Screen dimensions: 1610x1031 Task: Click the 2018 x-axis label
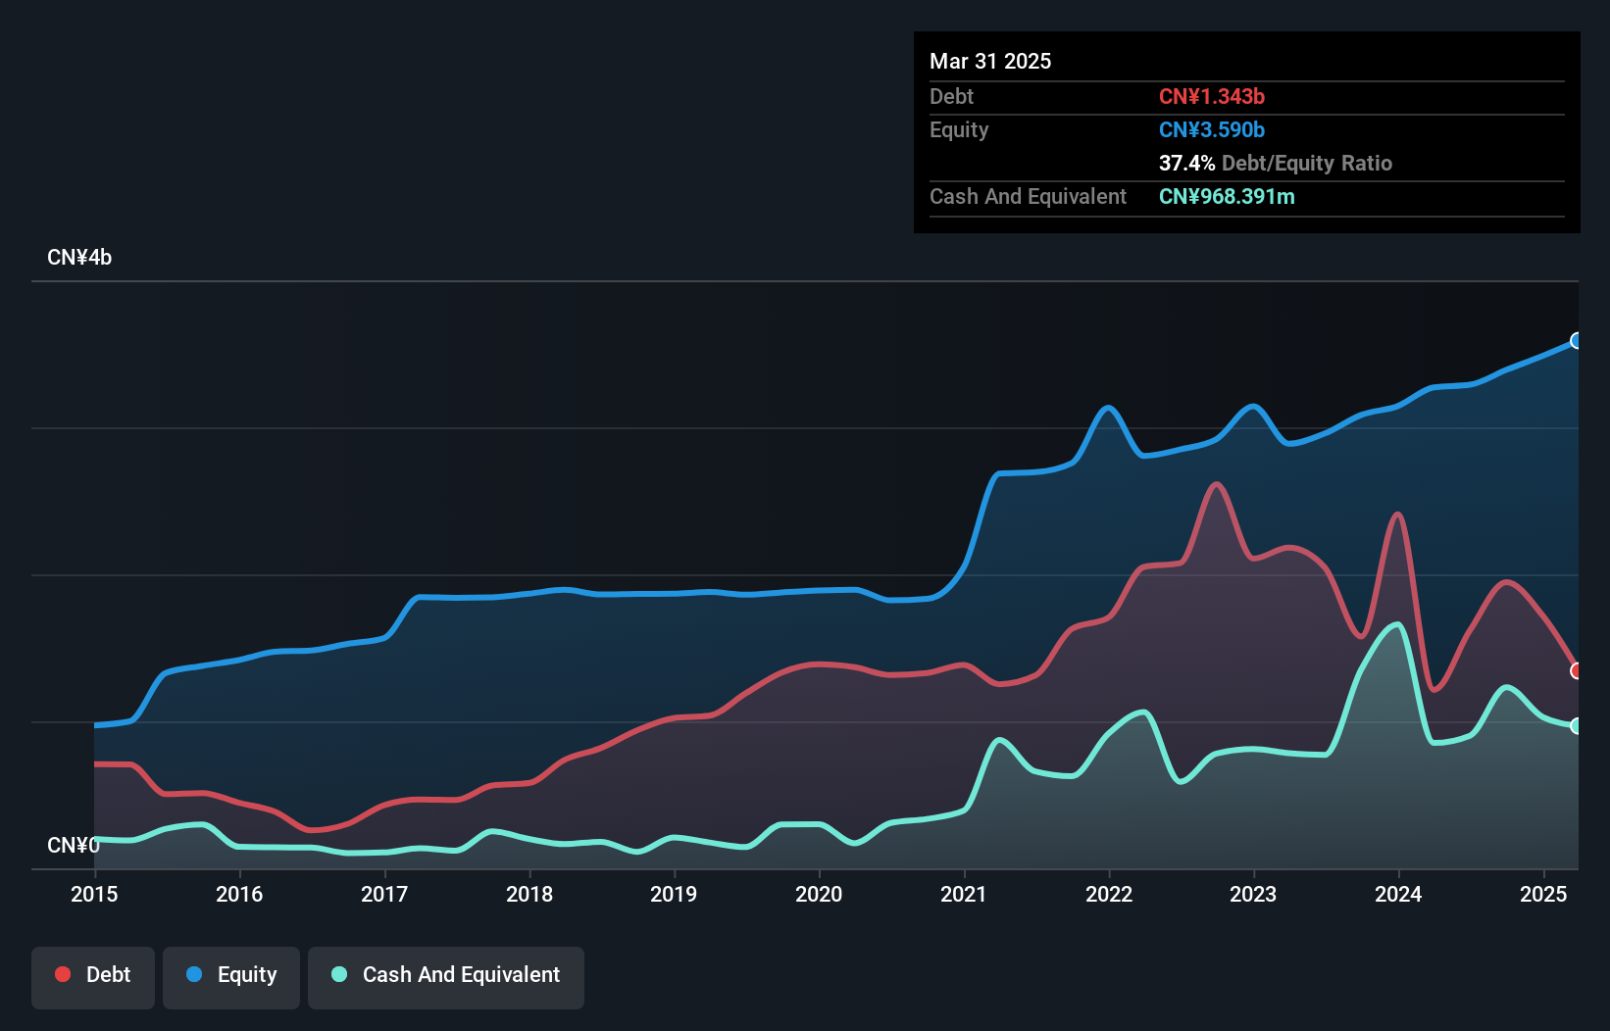529,894
